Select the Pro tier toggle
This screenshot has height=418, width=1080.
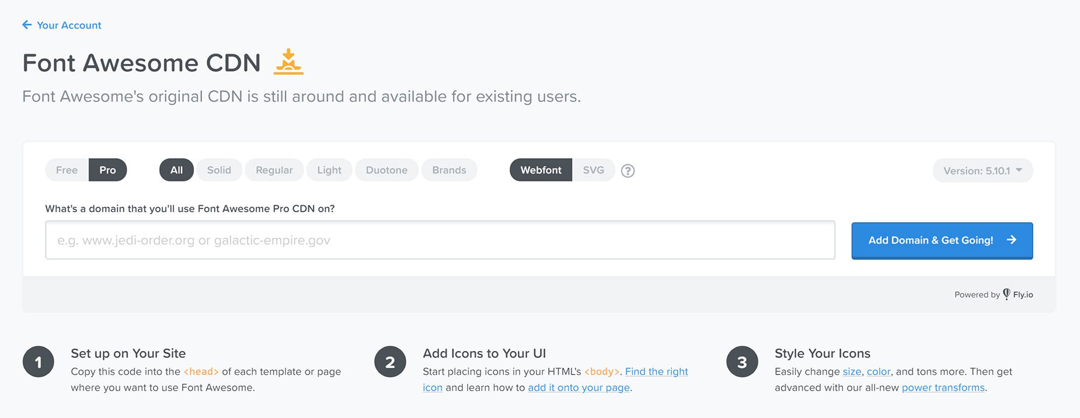click(107, 170)
